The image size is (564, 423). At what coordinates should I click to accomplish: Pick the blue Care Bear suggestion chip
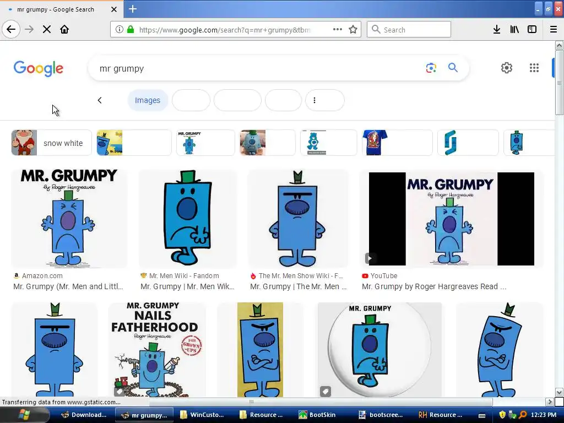point(328,143)
